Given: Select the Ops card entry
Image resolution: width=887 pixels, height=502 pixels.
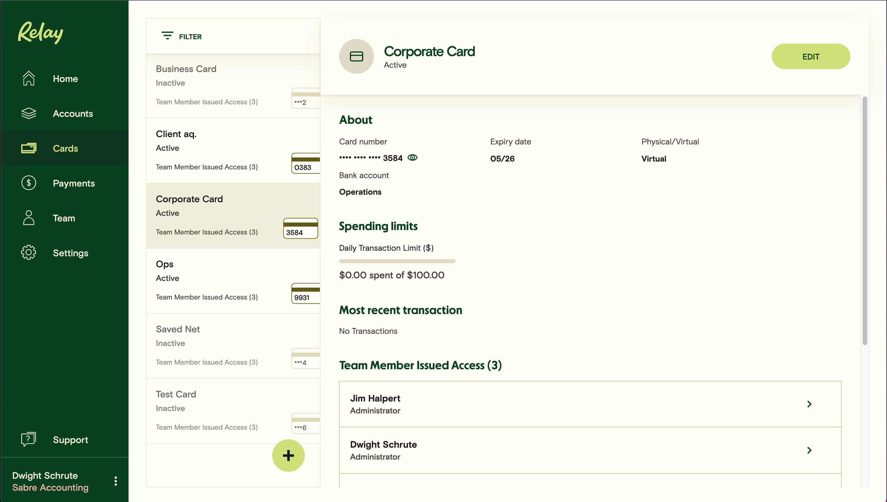Looking at the screenshot, I should click(233, 281).
